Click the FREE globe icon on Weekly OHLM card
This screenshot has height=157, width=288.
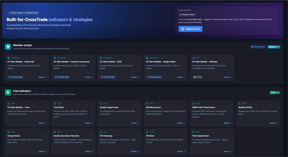point(240,103)
